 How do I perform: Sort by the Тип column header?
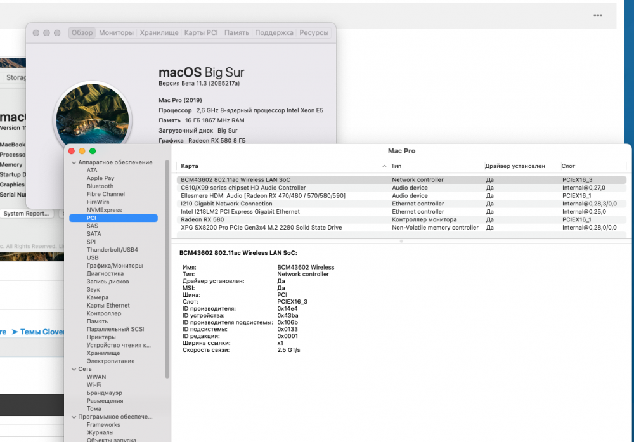click(396, 166)
